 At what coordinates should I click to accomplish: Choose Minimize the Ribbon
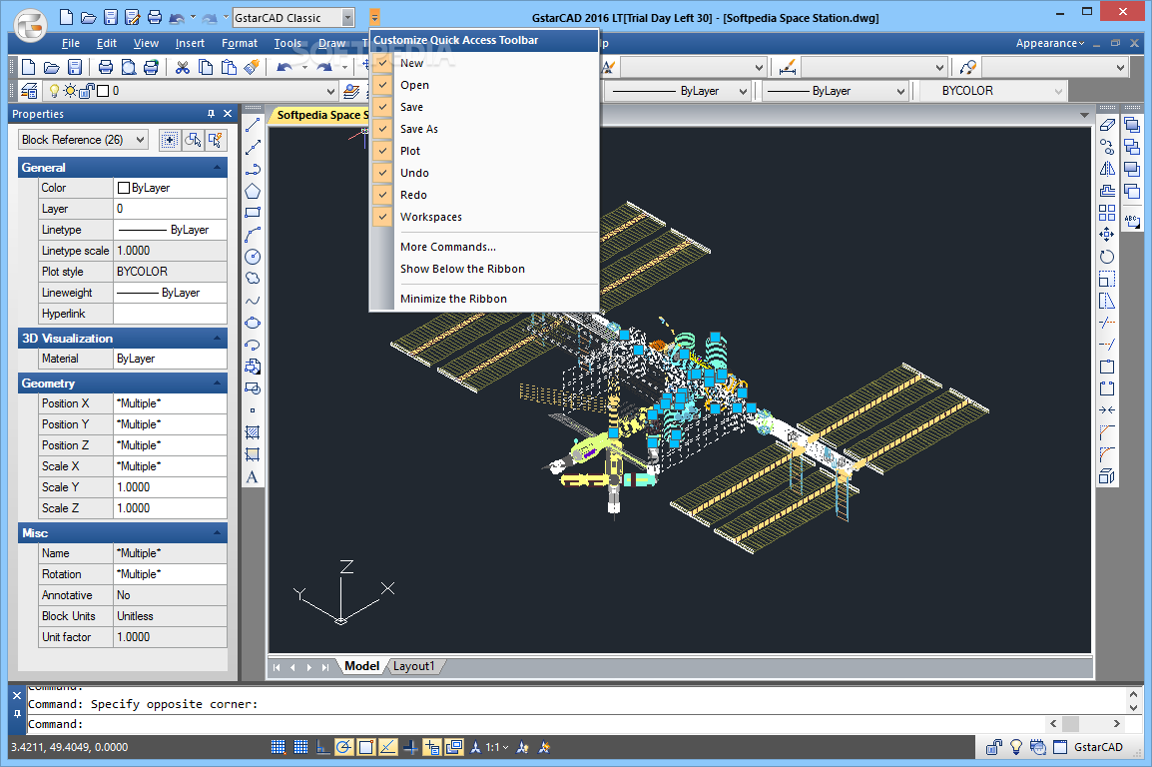click(x=453, y=299)
